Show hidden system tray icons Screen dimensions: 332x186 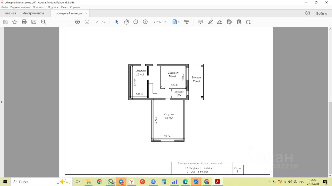[x=269, y=182]
